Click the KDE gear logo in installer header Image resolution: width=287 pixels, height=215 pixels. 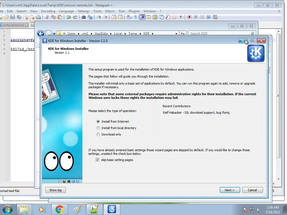pyautogui.click(x=256, y=53)
